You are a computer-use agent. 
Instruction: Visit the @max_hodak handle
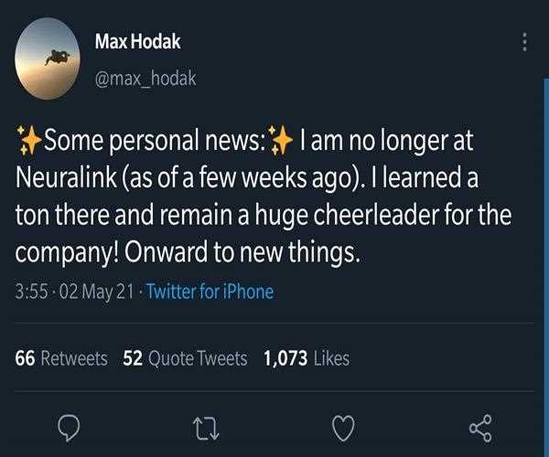click(x=145, y=80)
